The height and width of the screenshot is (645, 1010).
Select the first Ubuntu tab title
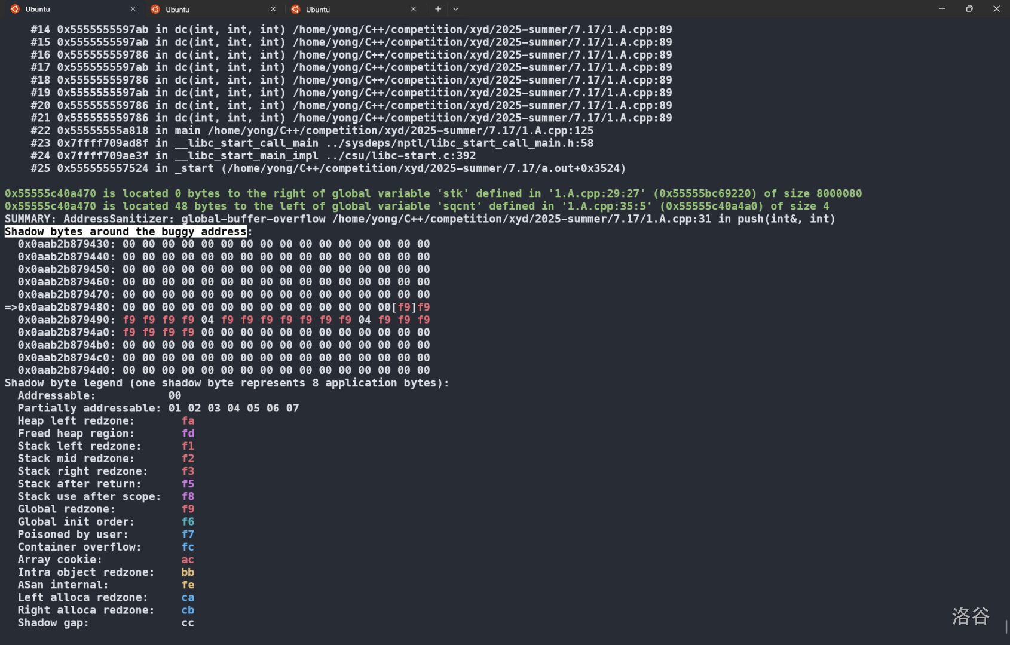click(38, 9)
